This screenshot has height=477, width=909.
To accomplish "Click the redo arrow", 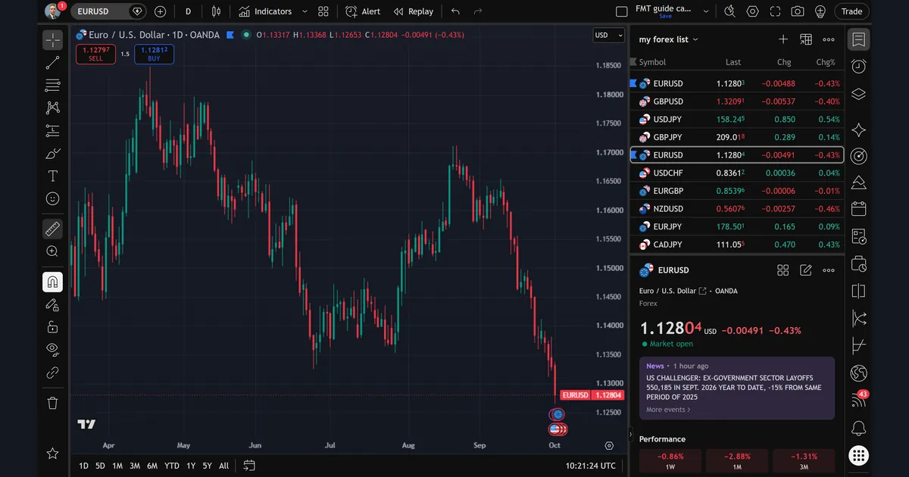I will pyautogui.click(x=477, y=11).
